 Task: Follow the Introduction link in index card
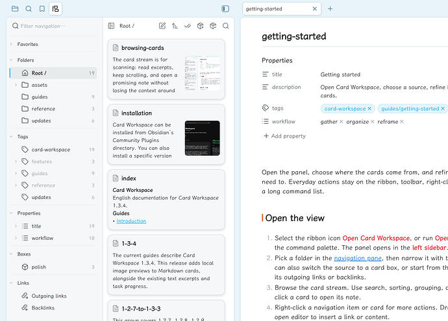(131, 221)
